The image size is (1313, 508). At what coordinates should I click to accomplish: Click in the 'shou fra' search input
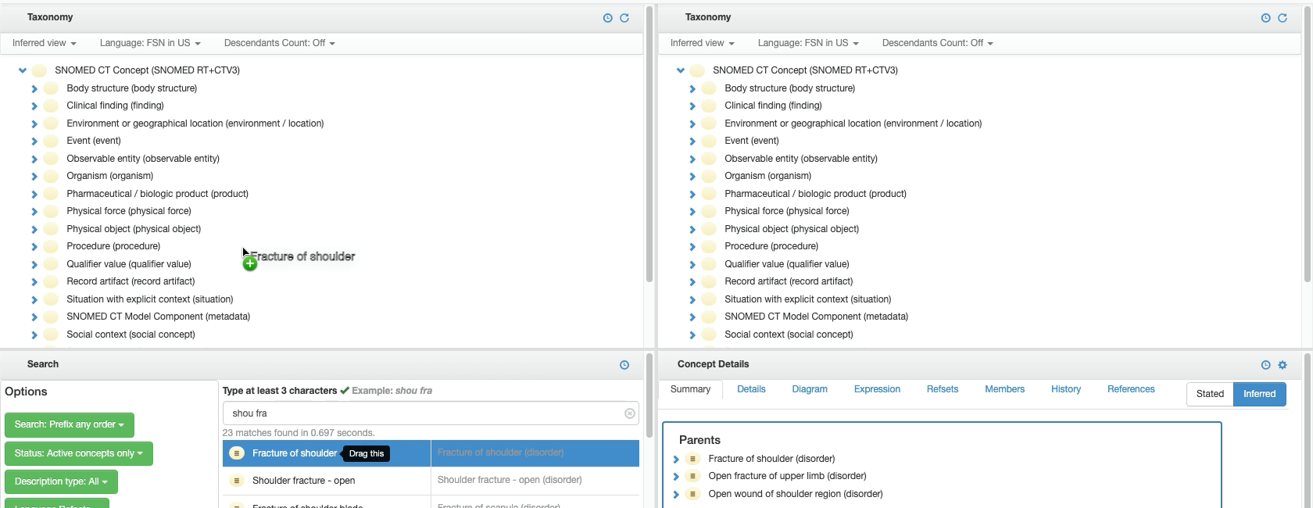pos(431,413)
